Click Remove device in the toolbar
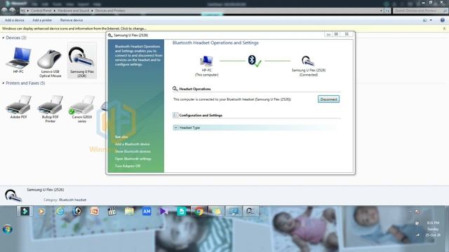449x252 pixels. [72, 20]
